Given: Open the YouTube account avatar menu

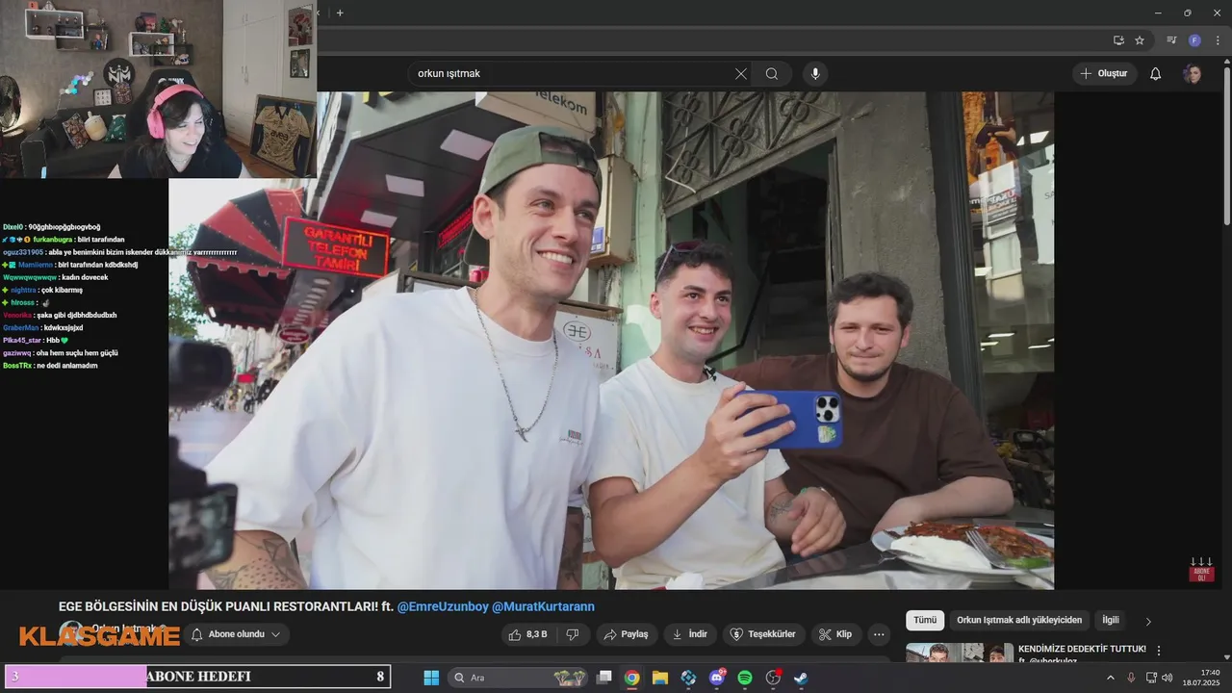Looking at the screenshot, I should (x=1193, y=74).
